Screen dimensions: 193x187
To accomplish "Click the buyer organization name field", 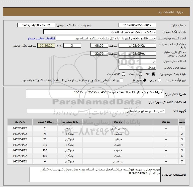I will [100, 32].
